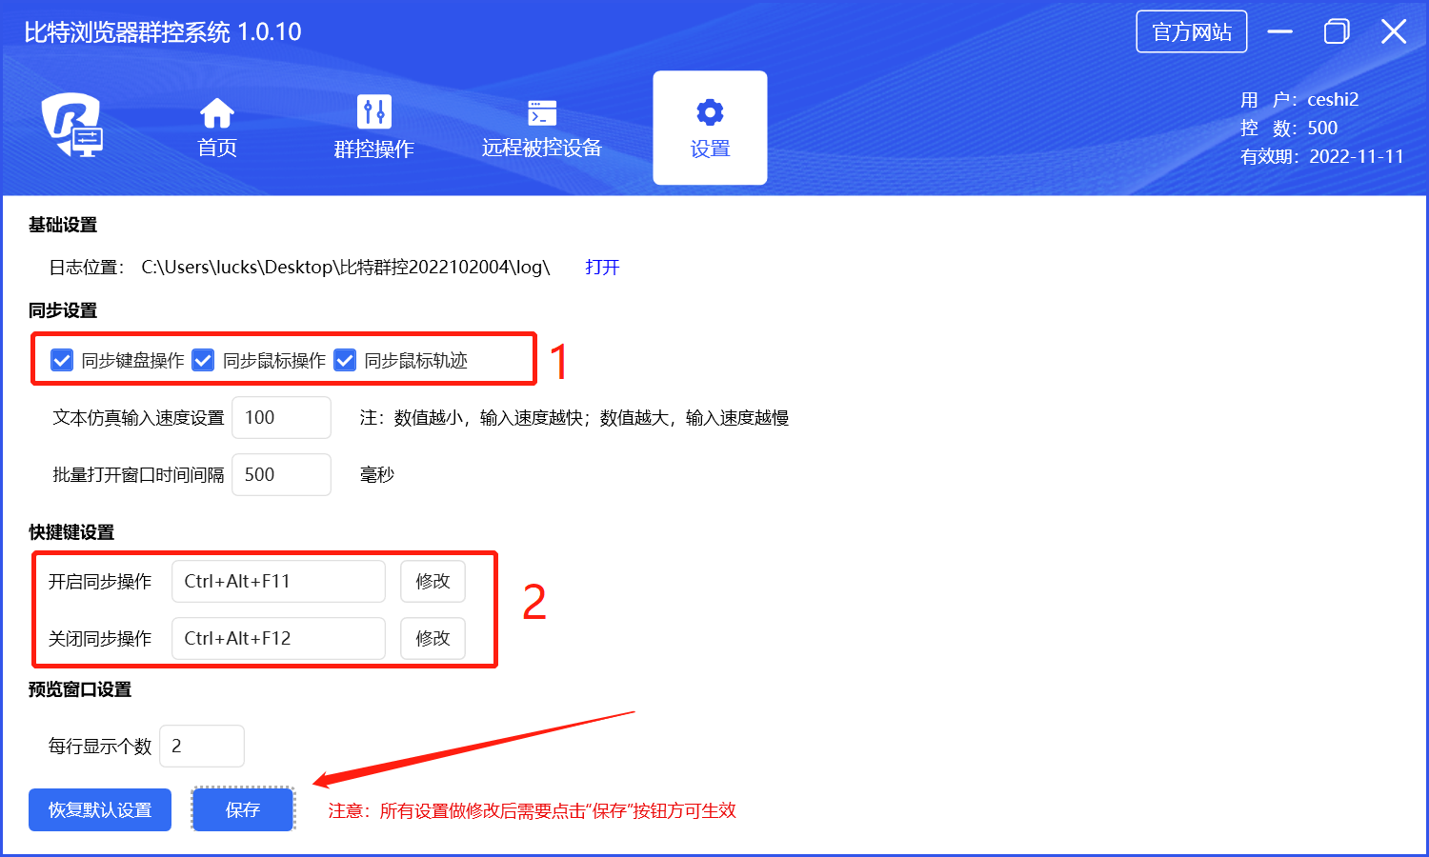Click the 打开 log folder link
This screenshot has width=1429, height=857.
(602, 268)
